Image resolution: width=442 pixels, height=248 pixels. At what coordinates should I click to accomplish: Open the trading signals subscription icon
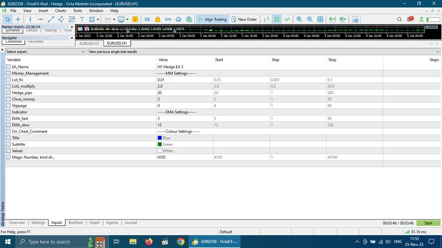click(x=189, y=19)
